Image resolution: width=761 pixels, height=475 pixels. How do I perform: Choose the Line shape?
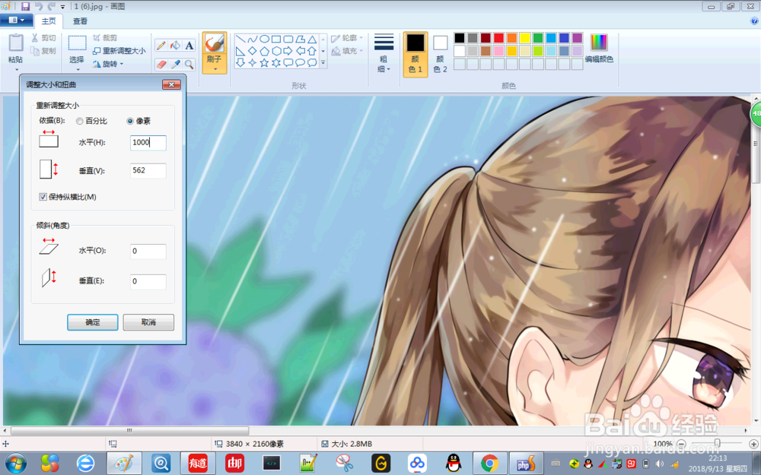coord(240,40)
